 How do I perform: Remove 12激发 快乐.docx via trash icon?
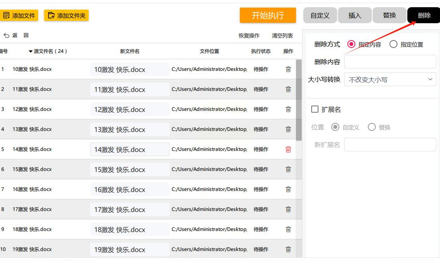(x=288, y=109)
